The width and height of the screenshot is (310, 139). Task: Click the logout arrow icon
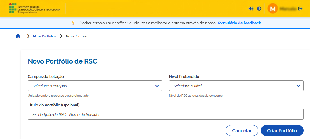[x=301, y=9]
